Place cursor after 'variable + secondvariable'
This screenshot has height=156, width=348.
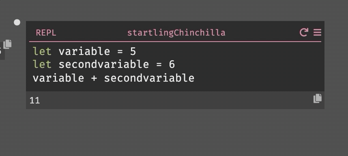[195, 78]
